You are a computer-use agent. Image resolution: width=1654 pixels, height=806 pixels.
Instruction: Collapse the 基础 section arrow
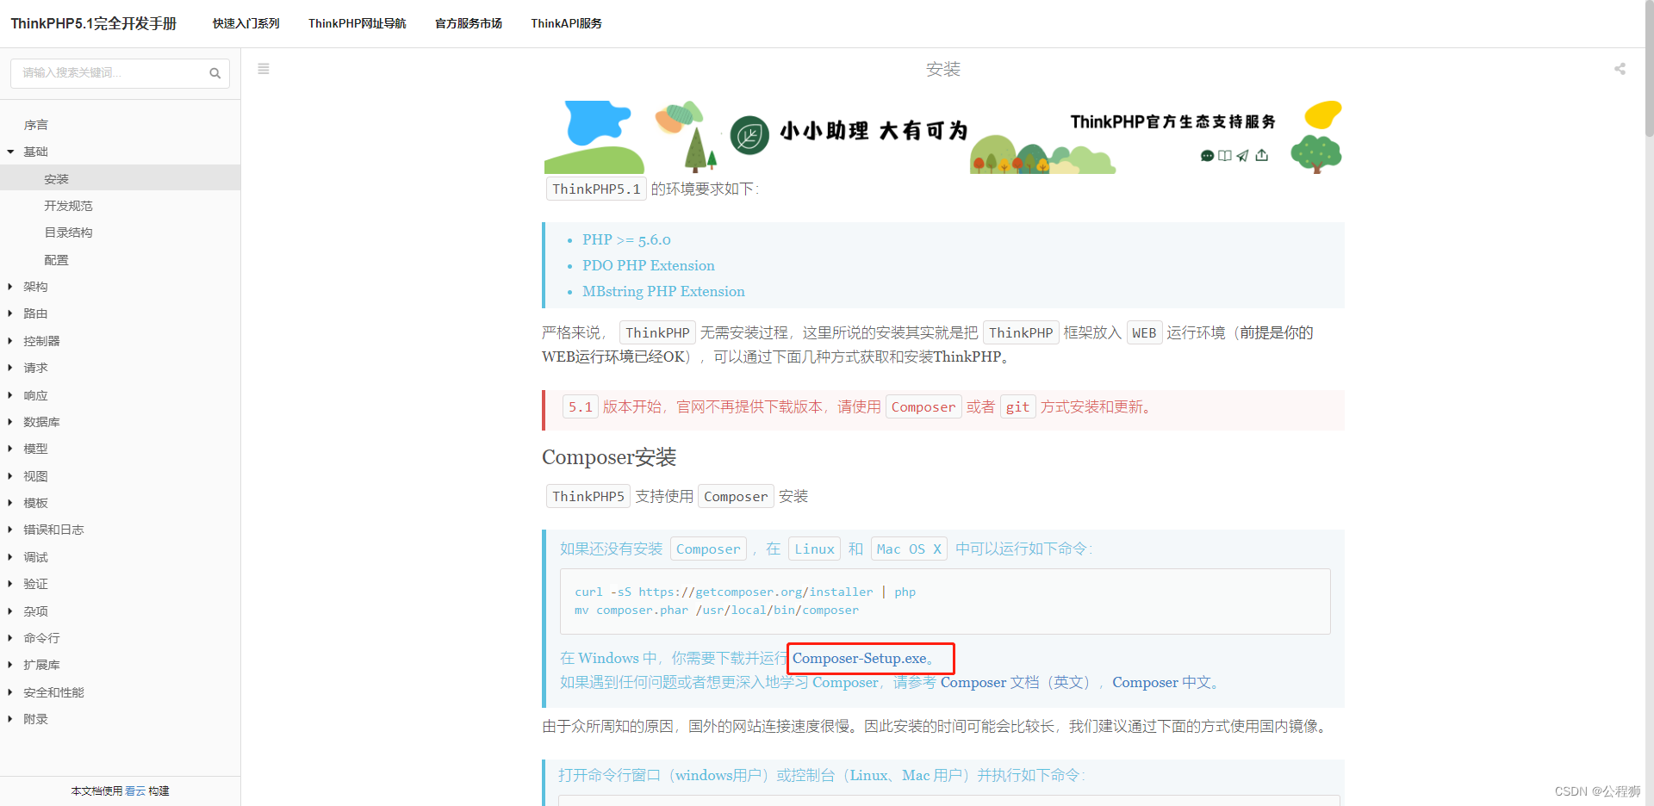(x=10, y=152)
